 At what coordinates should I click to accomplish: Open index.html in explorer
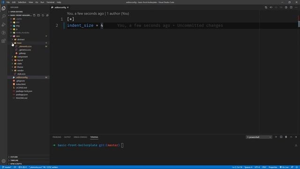29,84
